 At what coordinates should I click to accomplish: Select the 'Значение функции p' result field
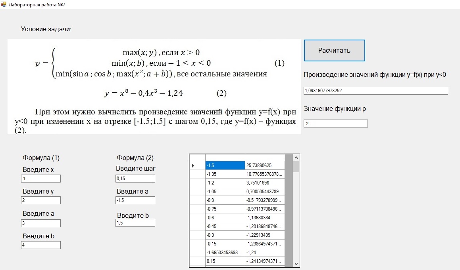coord(336,124)
